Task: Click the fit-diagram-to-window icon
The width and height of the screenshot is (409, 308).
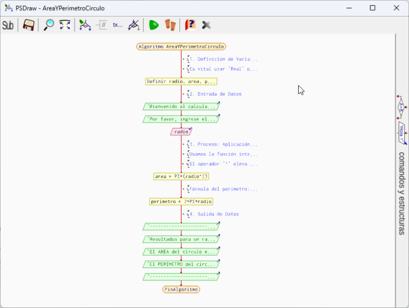Action: [x=65, y=25]
